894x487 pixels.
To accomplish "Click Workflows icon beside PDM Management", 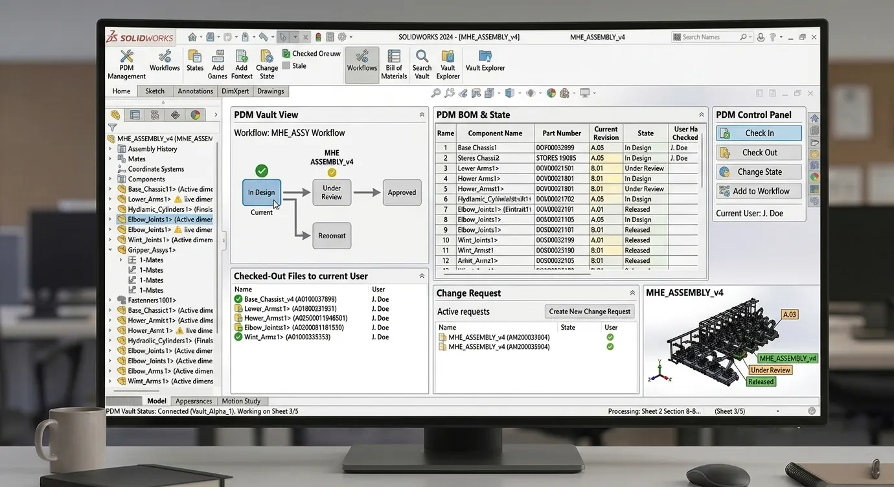I will 165,60.
